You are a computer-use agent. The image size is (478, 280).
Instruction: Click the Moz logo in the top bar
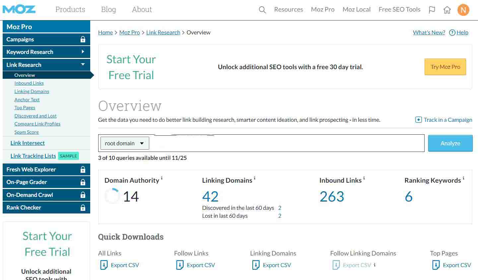19,9
